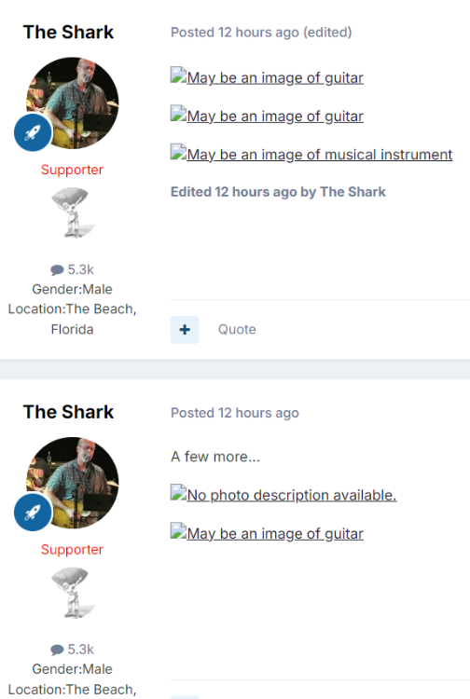This screenshot has height=699, width=470.
Task: Click the rocket badge on first post's avatar
Action: coord(33,132)
